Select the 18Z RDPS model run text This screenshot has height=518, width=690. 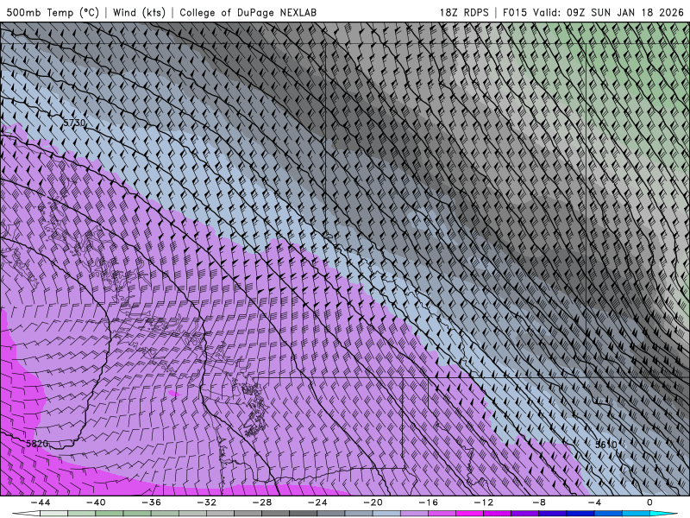464,12
